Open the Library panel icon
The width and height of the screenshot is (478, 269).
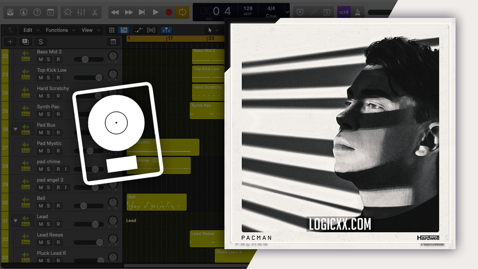(10, 12)
